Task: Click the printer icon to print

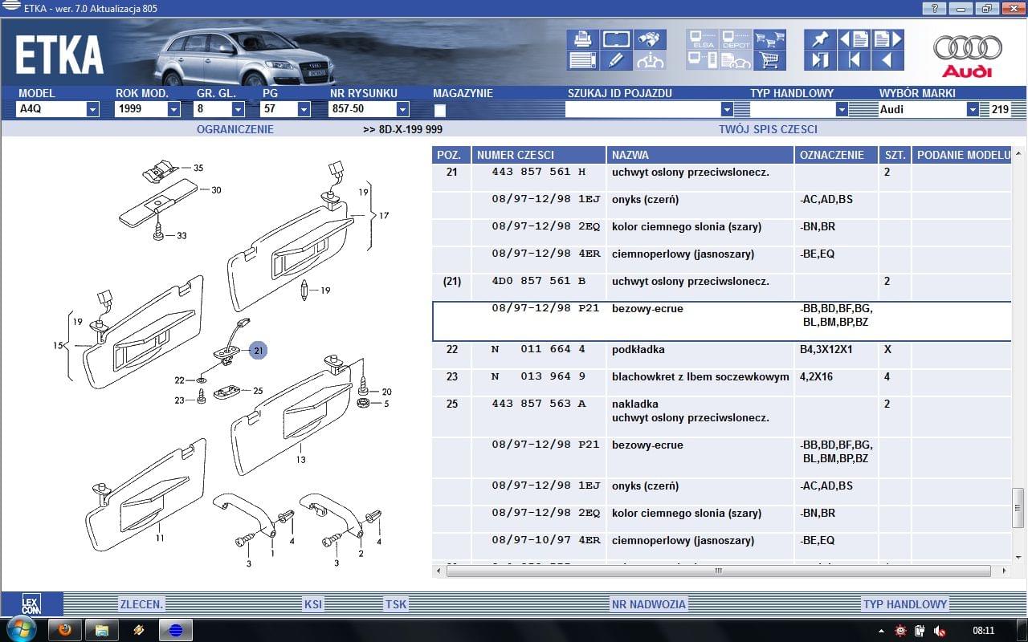Action: point(582,39)
